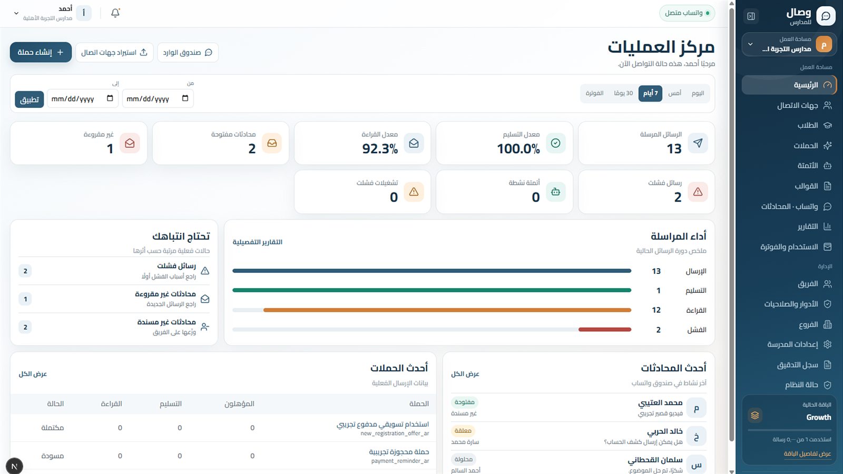Expand the مساحة العمل workspace switcher
843x474 pixels.
click(789, 44)
